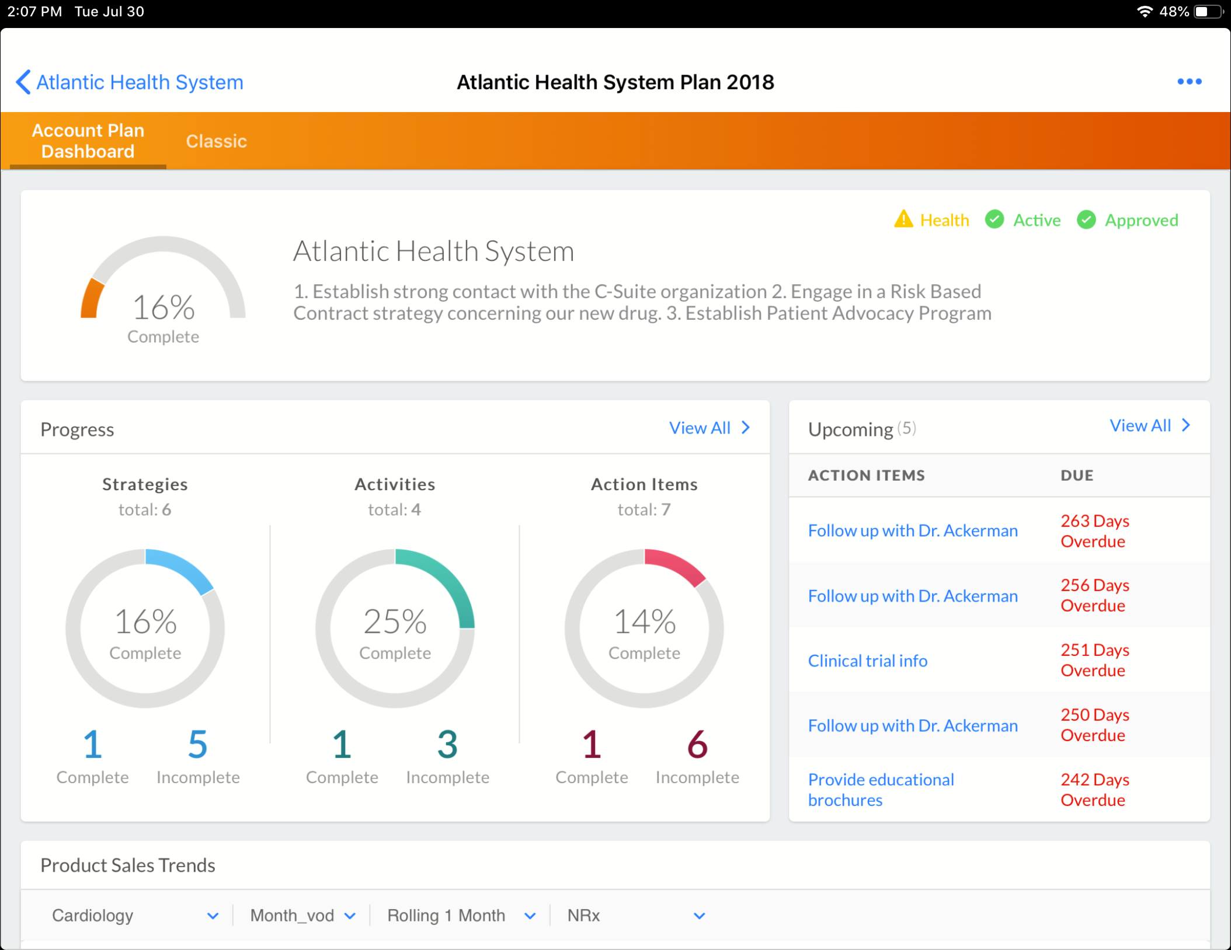Tap the back chevron to Atlantic Health System
This screenshot has width=1231, height=950.
23,82
